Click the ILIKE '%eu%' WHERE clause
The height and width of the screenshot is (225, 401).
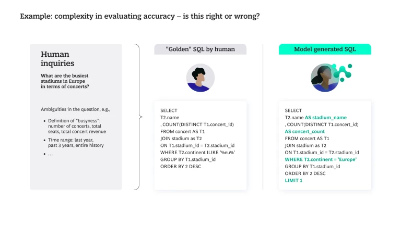[197, 153]
